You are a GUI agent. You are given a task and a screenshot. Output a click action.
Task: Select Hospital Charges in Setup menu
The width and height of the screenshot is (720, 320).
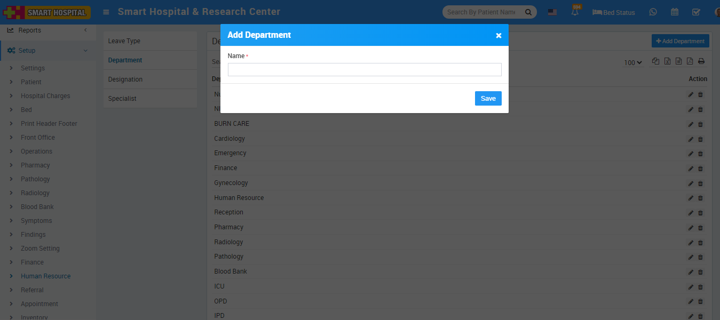(45, 96)
